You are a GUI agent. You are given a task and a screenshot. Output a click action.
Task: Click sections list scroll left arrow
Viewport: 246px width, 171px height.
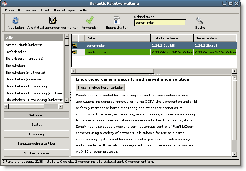point(6,107)
